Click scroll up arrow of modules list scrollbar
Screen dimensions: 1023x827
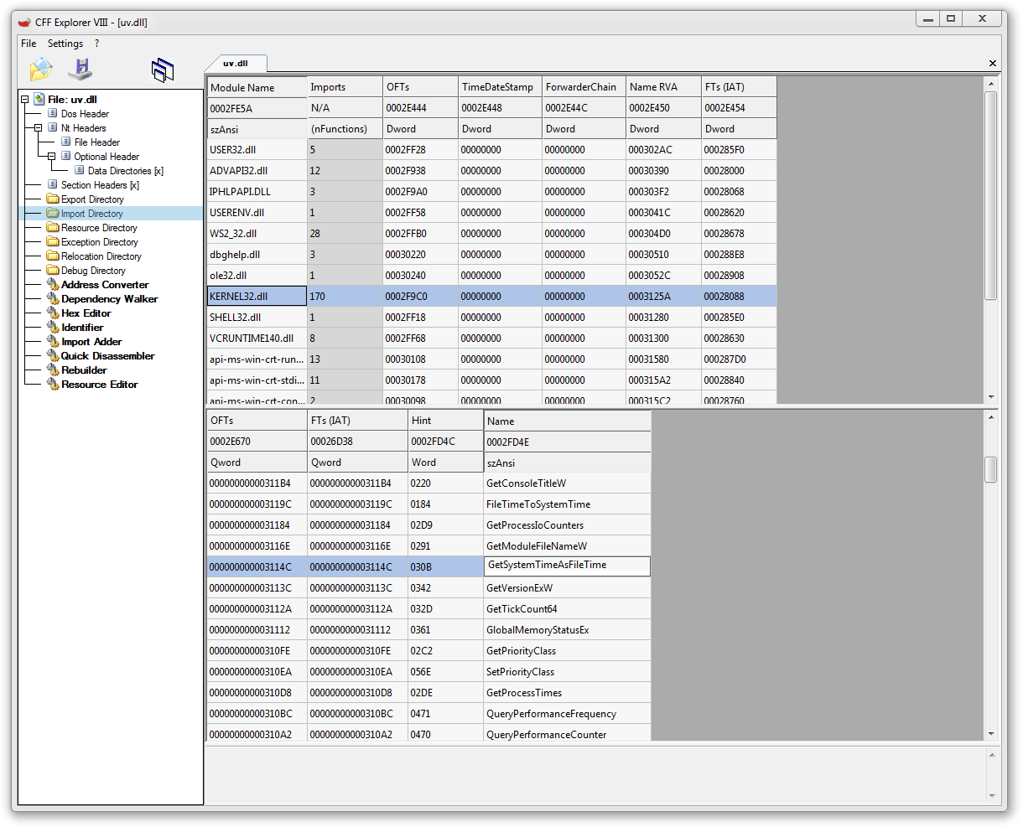991,83
